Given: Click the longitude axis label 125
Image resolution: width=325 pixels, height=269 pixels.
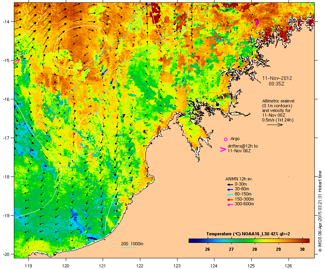Looking at the screenshot, I should point(251,266).
